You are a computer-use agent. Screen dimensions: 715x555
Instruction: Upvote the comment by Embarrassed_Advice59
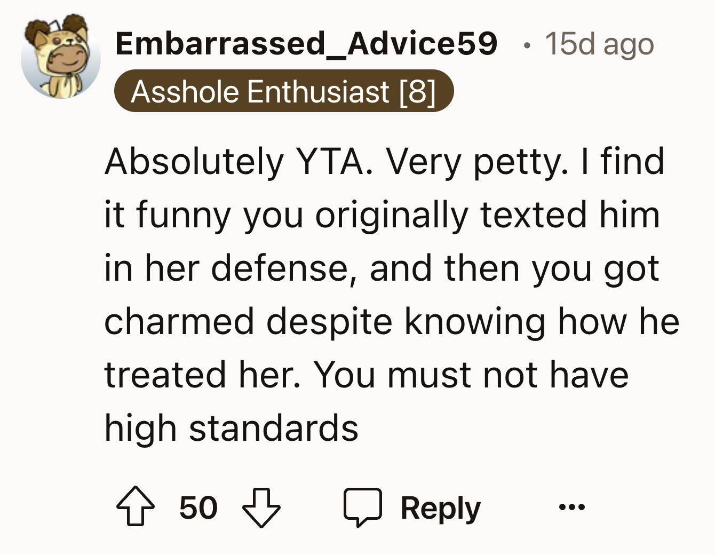(136, 507)
